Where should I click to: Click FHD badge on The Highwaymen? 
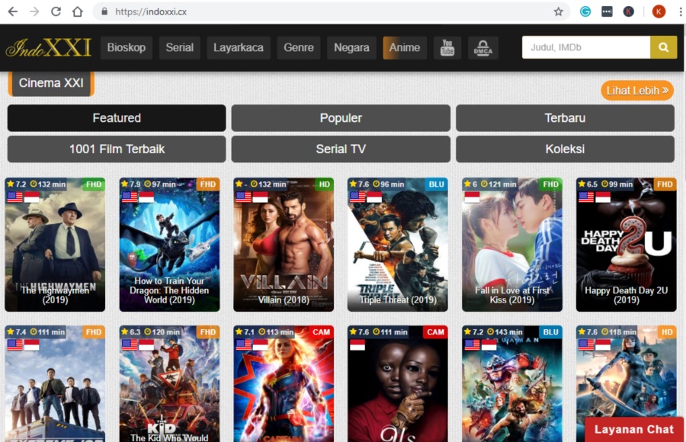(94, 184)
